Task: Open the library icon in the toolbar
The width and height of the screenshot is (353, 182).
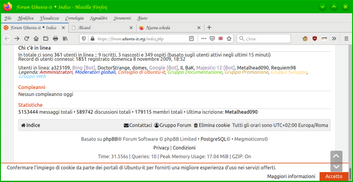Action: click(x=65, y=39)
